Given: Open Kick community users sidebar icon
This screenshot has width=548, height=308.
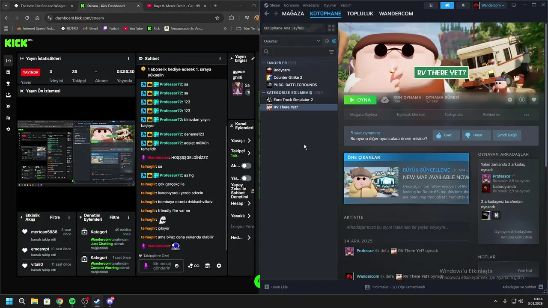Looking at the screenshot, I should point(8,118).
